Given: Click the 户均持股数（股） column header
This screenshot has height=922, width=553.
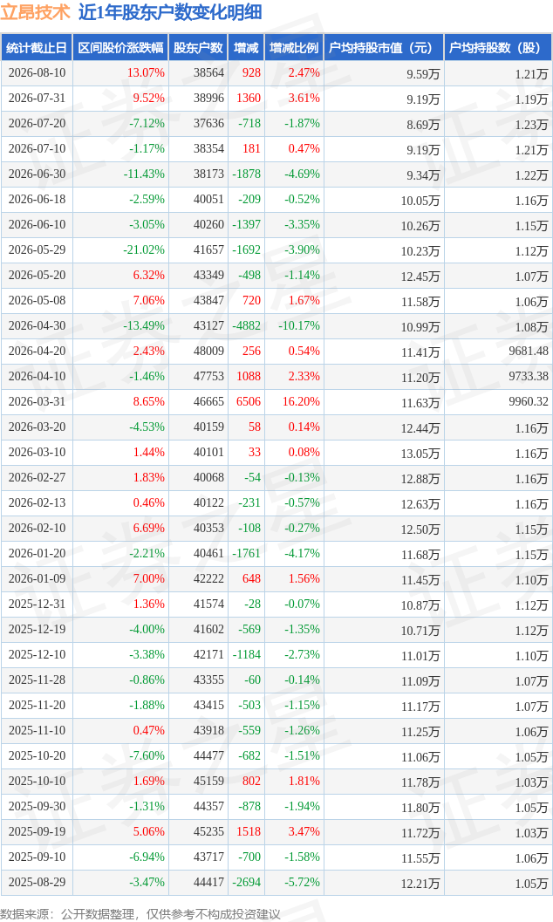Looking at the screenshot, I should (498, 48).
